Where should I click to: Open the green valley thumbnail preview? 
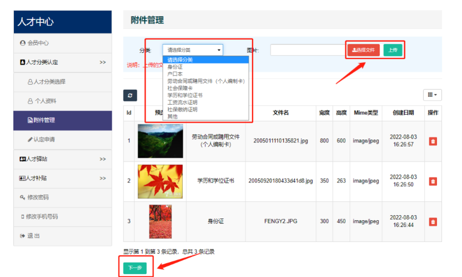[x=160, y=141]
